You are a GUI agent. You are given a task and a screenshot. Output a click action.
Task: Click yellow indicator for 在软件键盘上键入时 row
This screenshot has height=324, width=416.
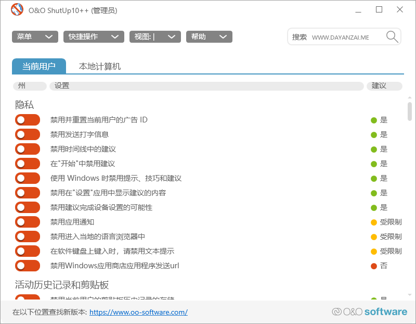tap(373, 252)
